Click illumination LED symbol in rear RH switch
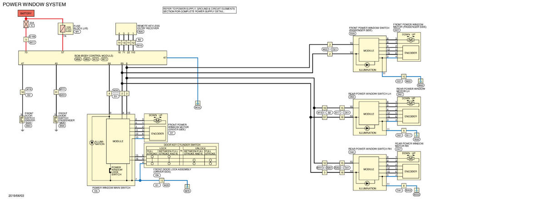 tap(367, 184)
